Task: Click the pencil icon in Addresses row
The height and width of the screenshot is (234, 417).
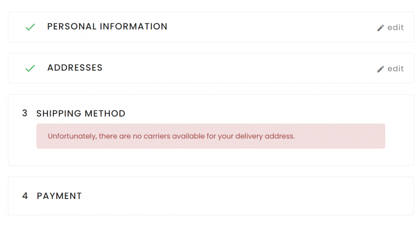Action: tap(380, 69)
